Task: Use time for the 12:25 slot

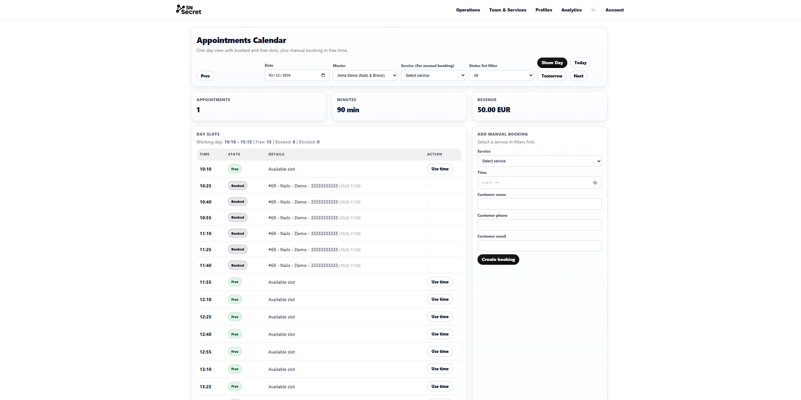Action: [x=440, y=316]
